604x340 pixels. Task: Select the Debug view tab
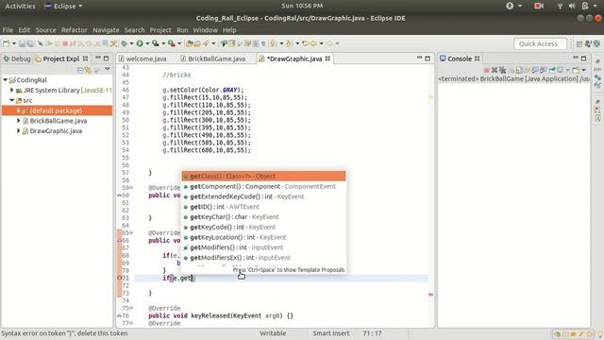coord(17,59)
